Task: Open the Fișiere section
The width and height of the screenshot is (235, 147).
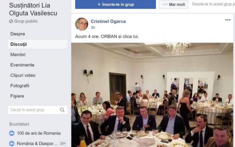Action: tap(17, 96)
